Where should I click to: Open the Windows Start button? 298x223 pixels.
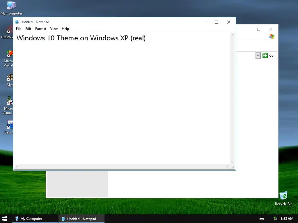point(4,219)
